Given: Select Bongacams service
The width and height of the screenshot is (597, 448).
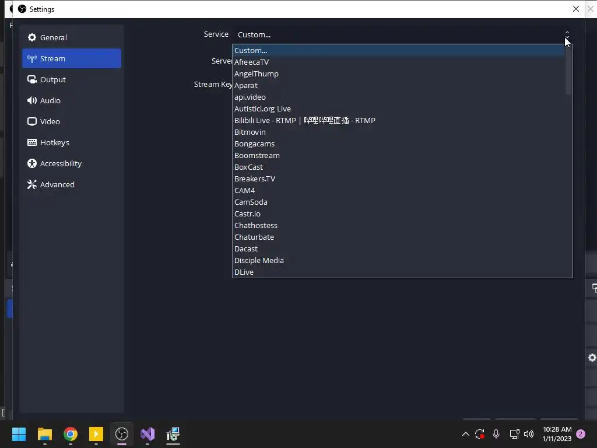Looking at the screenshot, I should 399,144.
